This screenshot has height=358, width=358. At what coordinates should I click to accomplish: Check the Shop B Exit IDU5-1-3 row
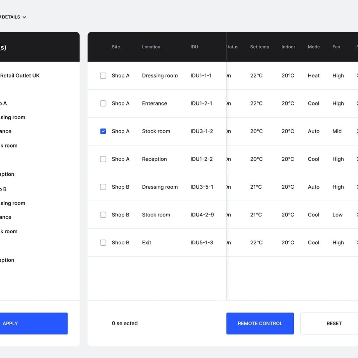tap(103, 243)
